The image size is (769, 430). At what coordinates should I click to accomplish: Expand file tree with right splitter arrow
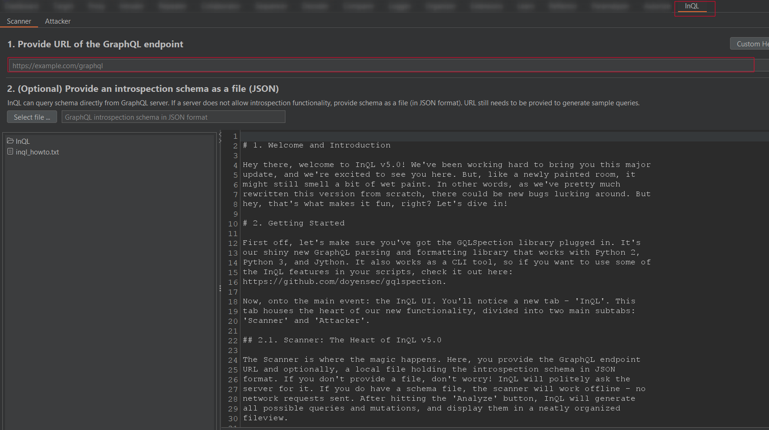[220, 140]
